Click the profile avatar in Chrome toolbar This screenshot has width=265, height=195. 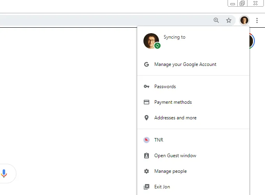point(244,20)
